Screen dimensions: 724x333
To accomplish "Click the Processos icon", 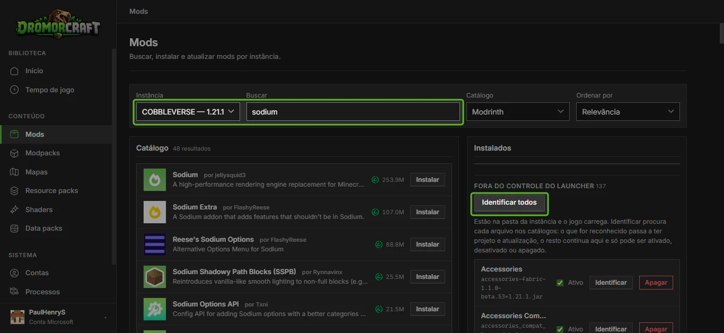I will tap(14, 292).
